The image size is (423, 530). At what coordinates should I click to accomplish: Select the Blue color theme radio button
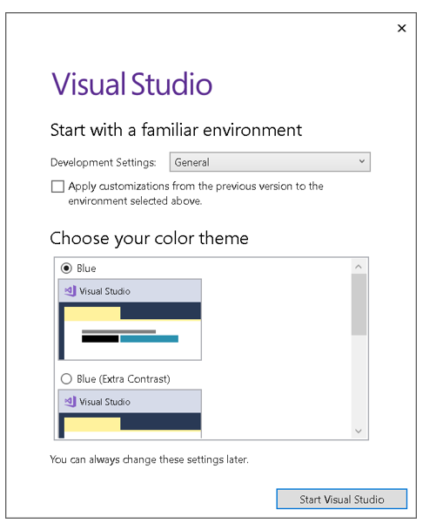click(x=66, y=268)
